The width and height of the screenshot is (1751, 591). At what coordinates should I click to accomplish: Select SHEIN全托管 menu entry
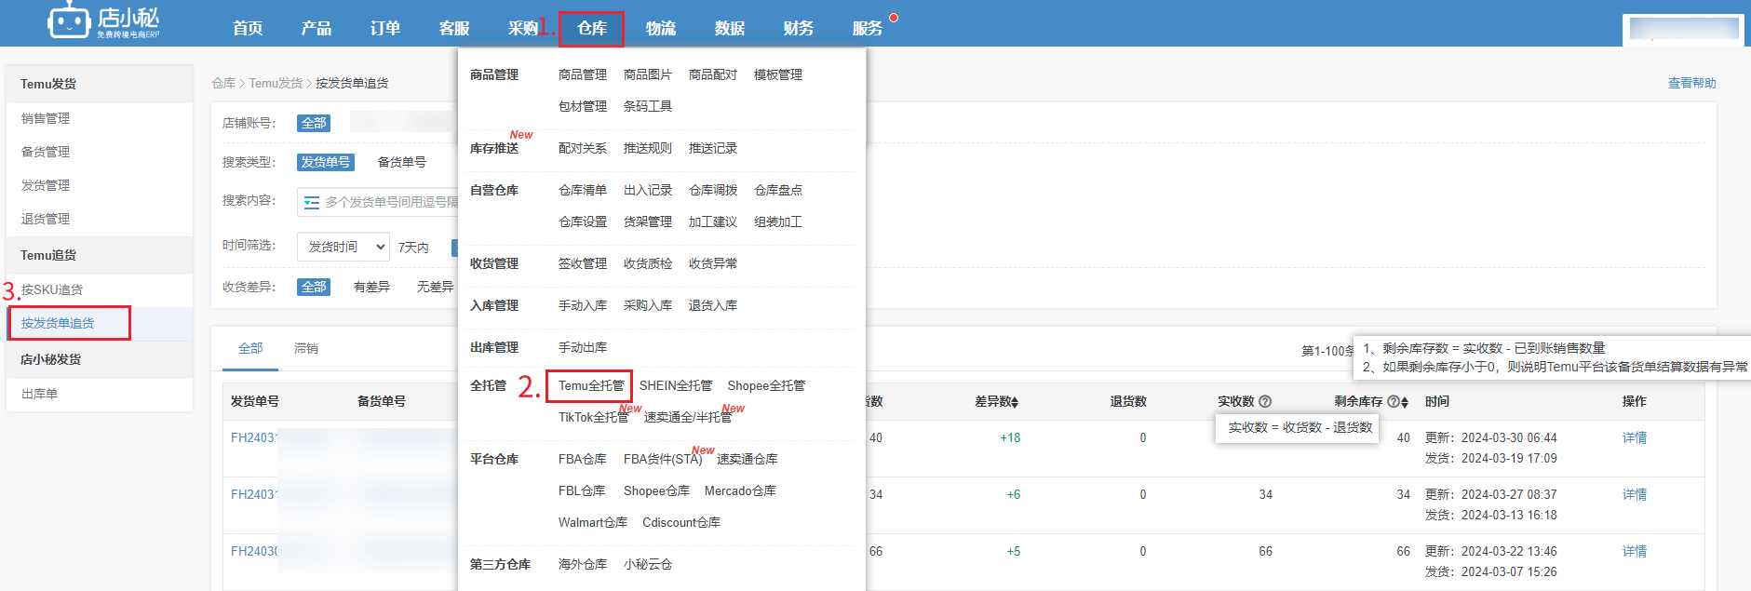coord(676,385)
